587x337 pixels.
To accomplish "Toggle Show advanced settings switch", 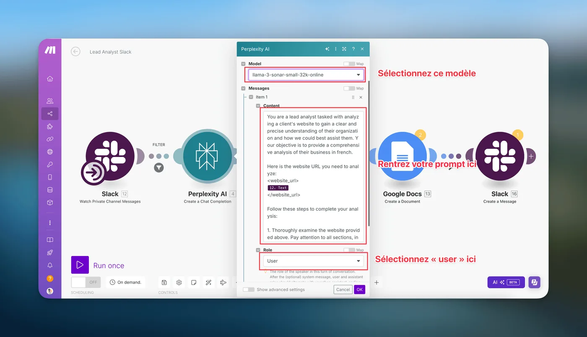I will (x=249, y=290).
